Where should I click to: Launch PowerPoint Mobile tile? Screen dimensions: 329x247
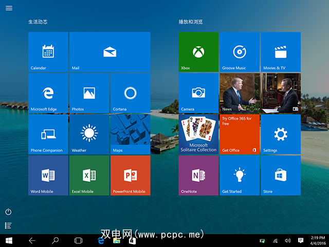(x=131, y=175)
